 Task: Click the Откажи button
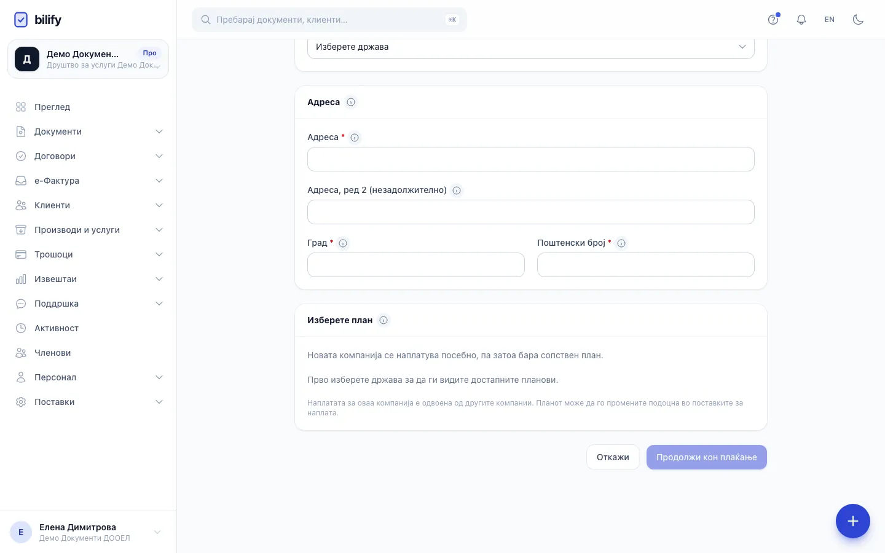point(613,457)
